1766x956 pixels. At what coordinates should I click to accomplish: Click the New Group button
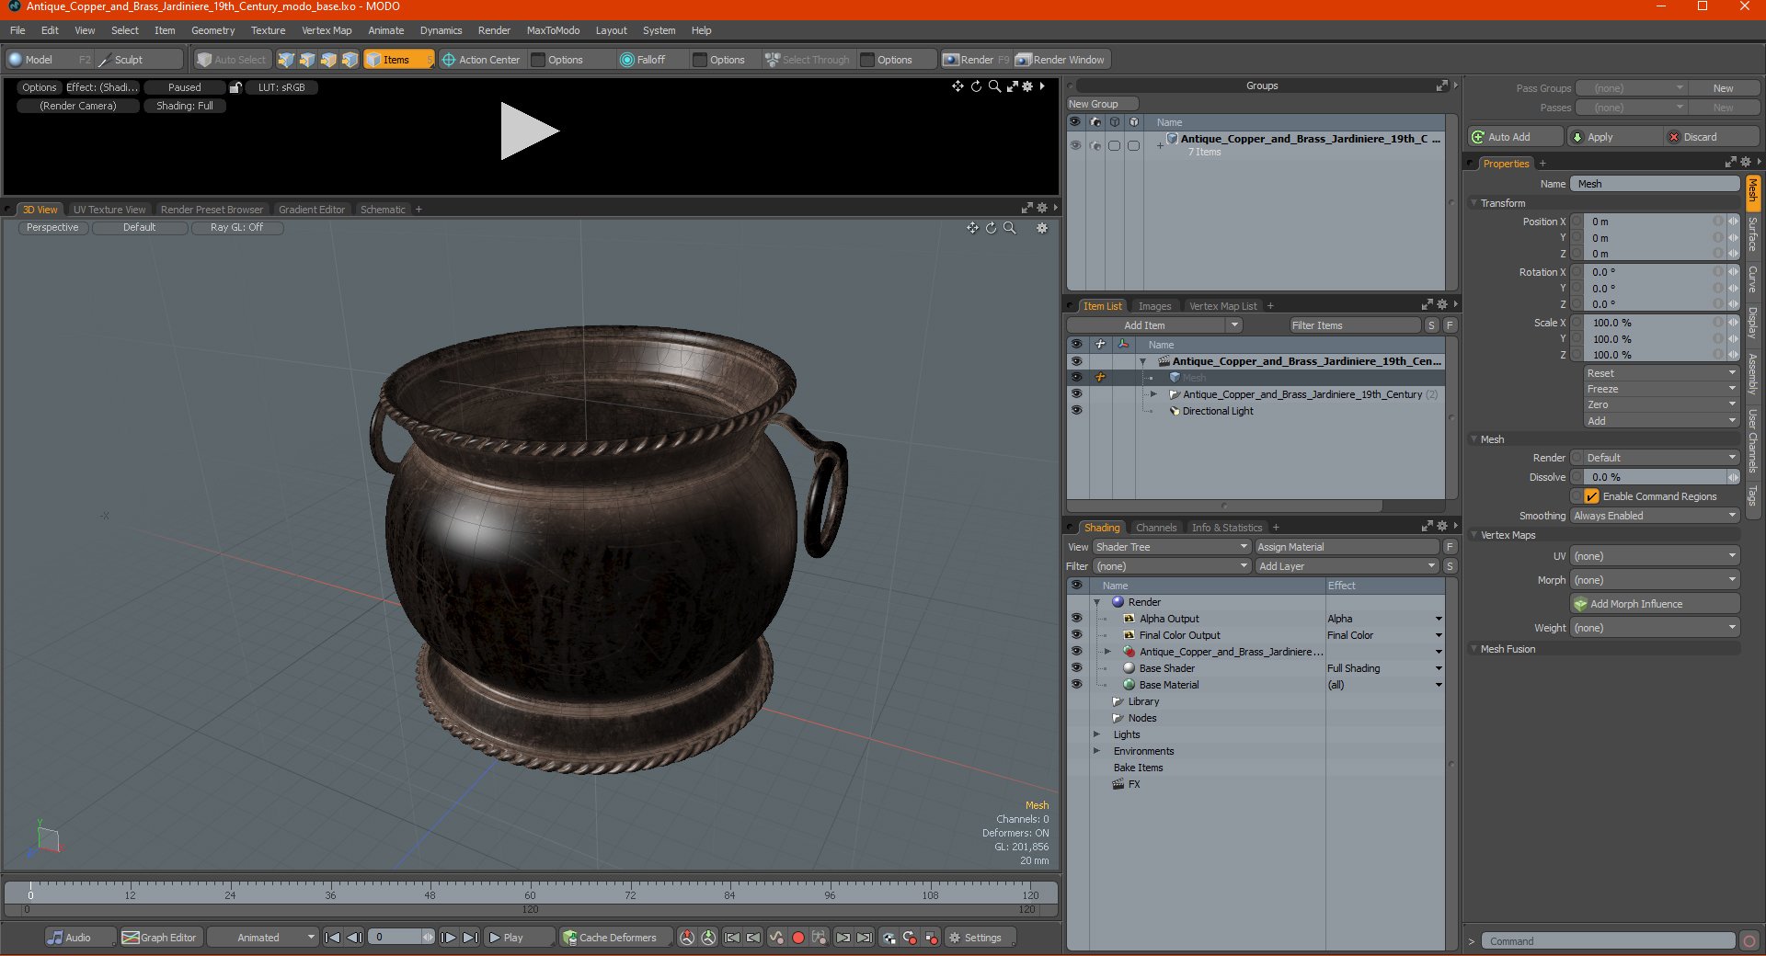point(1102,104)
